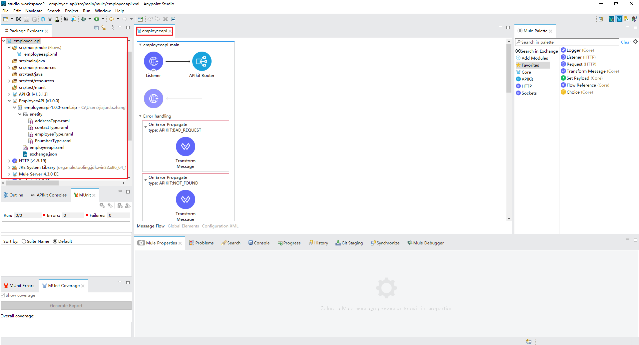This screenshot has width=639, height=345.
Task: Switch to Configuration XML tab
Action: 220,226
